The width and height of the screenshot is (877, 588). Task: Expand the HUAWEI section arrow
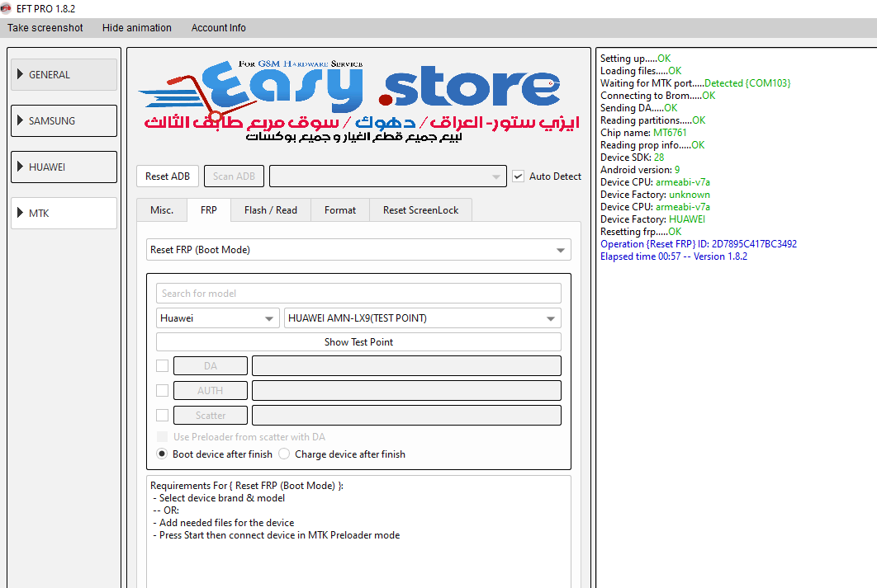(x=20, y=167)
